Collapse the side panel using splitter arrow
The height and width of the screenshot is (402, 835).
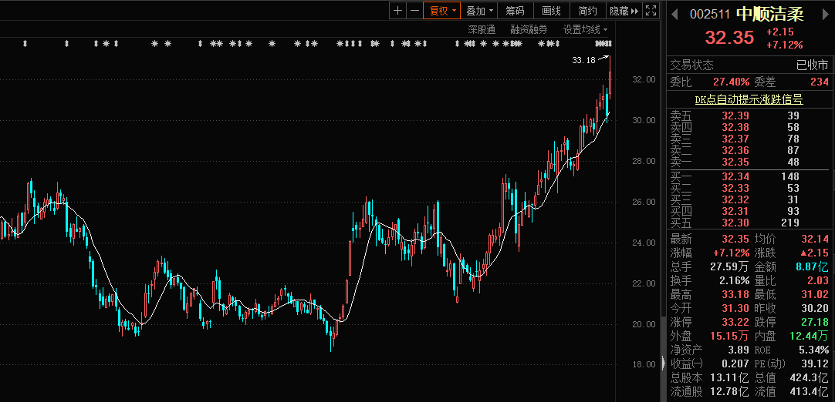[x=663, y=363]
